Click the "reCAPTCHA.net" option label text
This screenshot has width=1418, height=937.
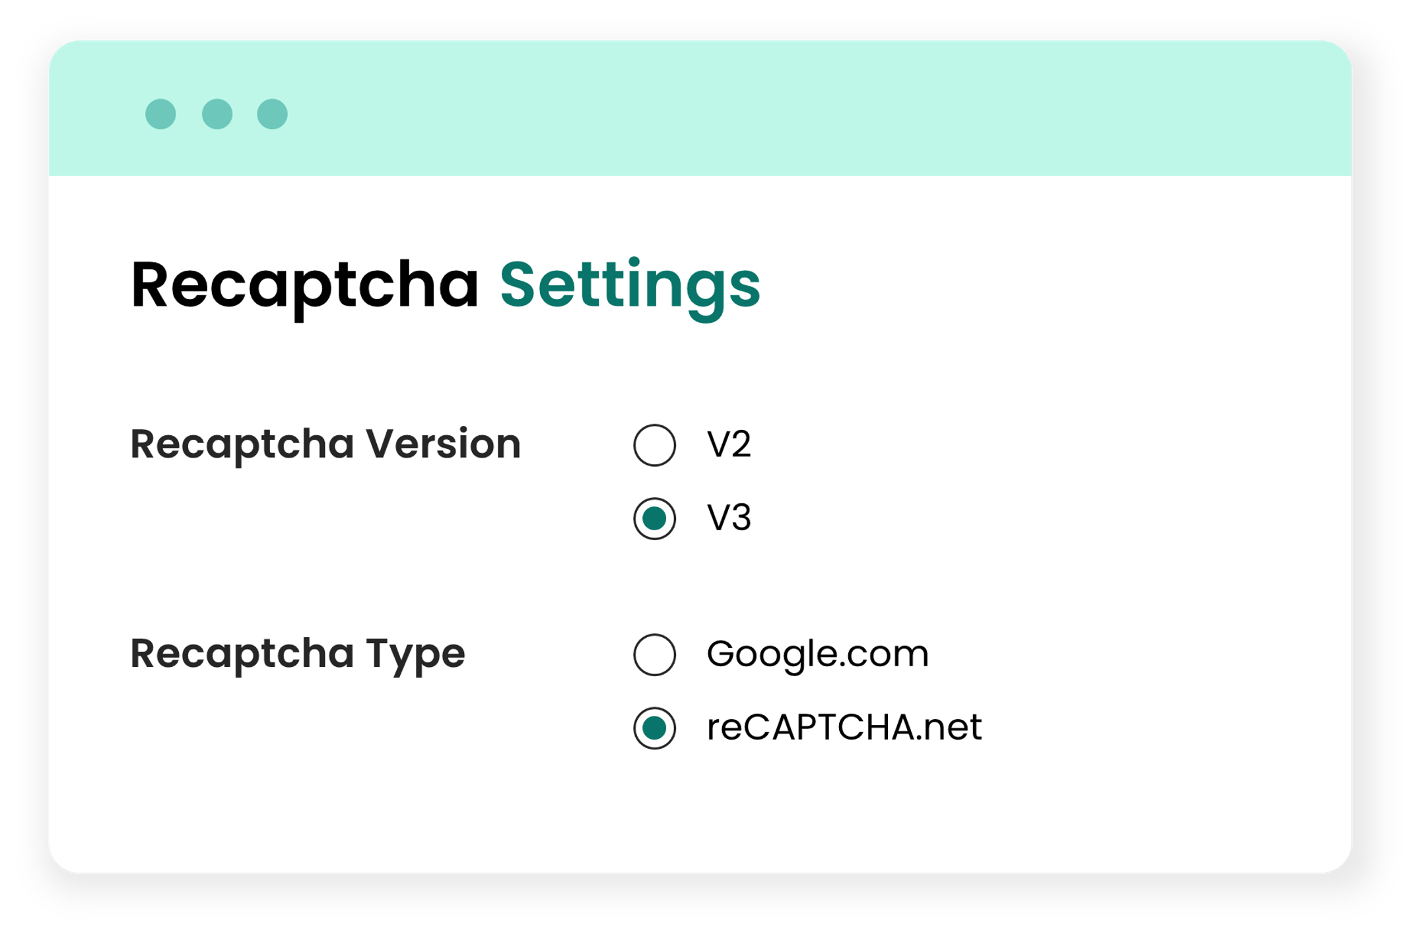[x=844, y=728]
